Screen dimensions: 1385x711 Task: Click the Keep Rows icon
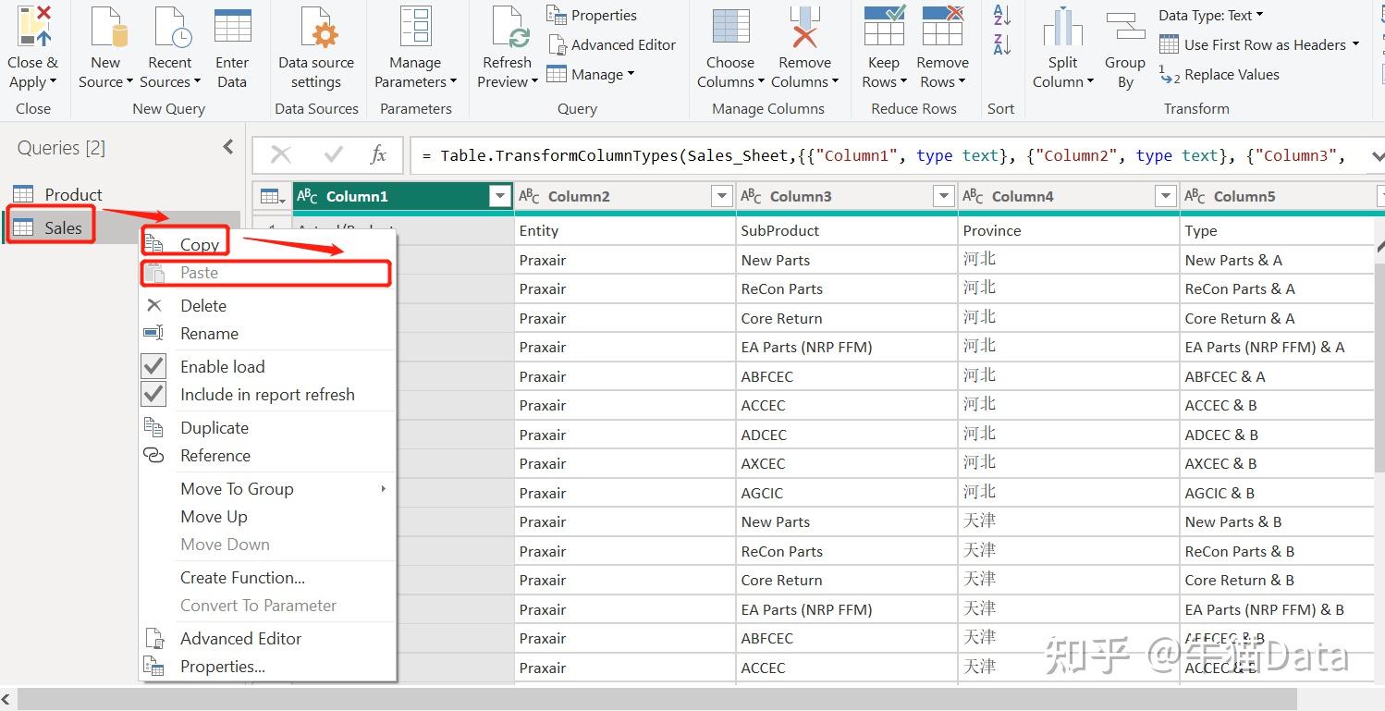(882, 28)
